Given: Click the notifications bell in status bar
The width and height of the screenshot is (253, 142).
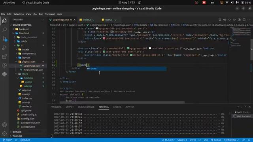Looking at the screenshot, I should (249, 140).
